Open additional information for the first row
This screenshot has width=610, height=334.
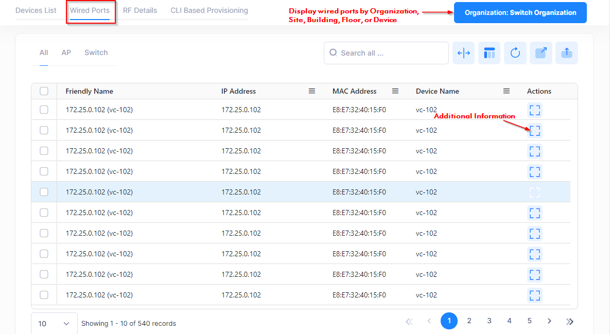pos(535,110)
